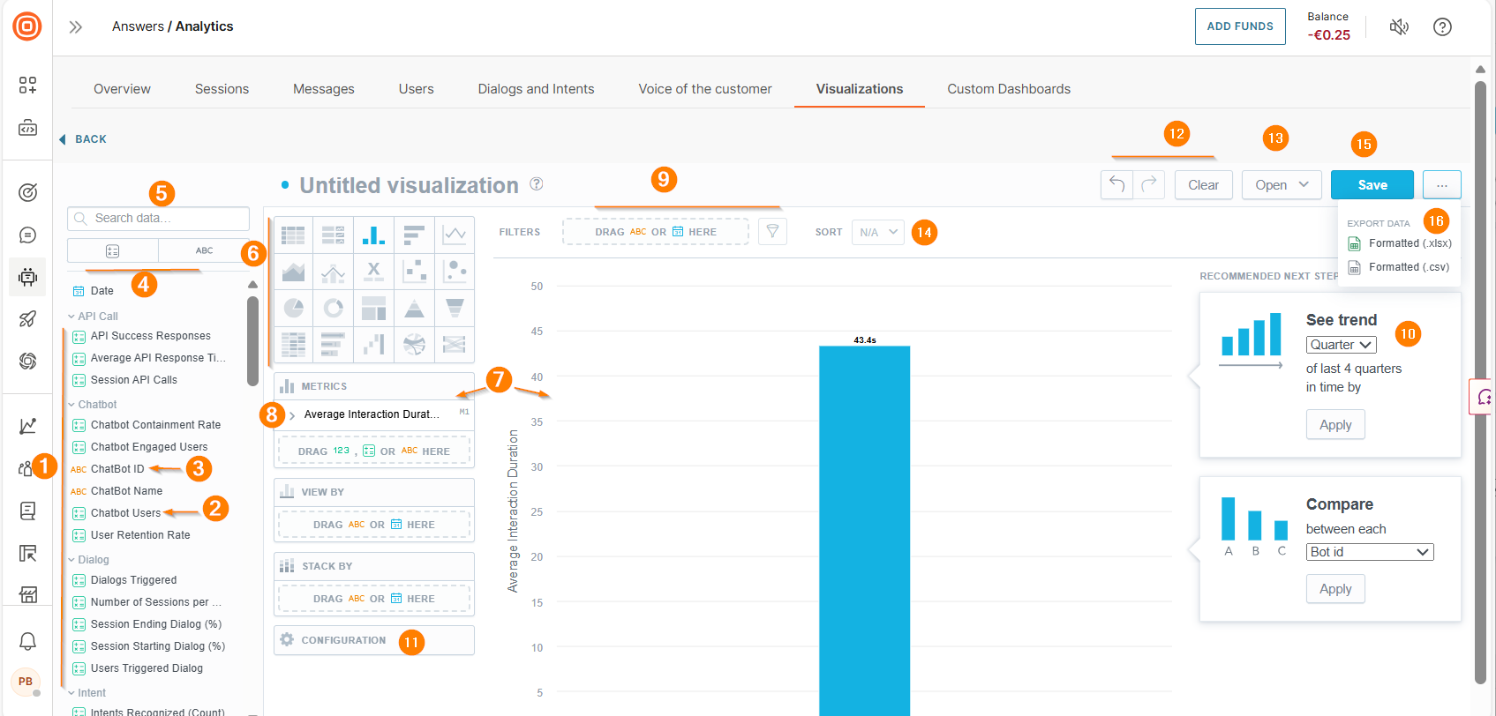The width and height of the screenshot is (1496, 716).
Task: Export data as Formatted (.csv)
Action: 1399,267
